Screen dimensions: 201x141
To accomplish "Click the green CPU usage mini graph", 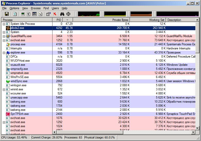I will (89, 14).
